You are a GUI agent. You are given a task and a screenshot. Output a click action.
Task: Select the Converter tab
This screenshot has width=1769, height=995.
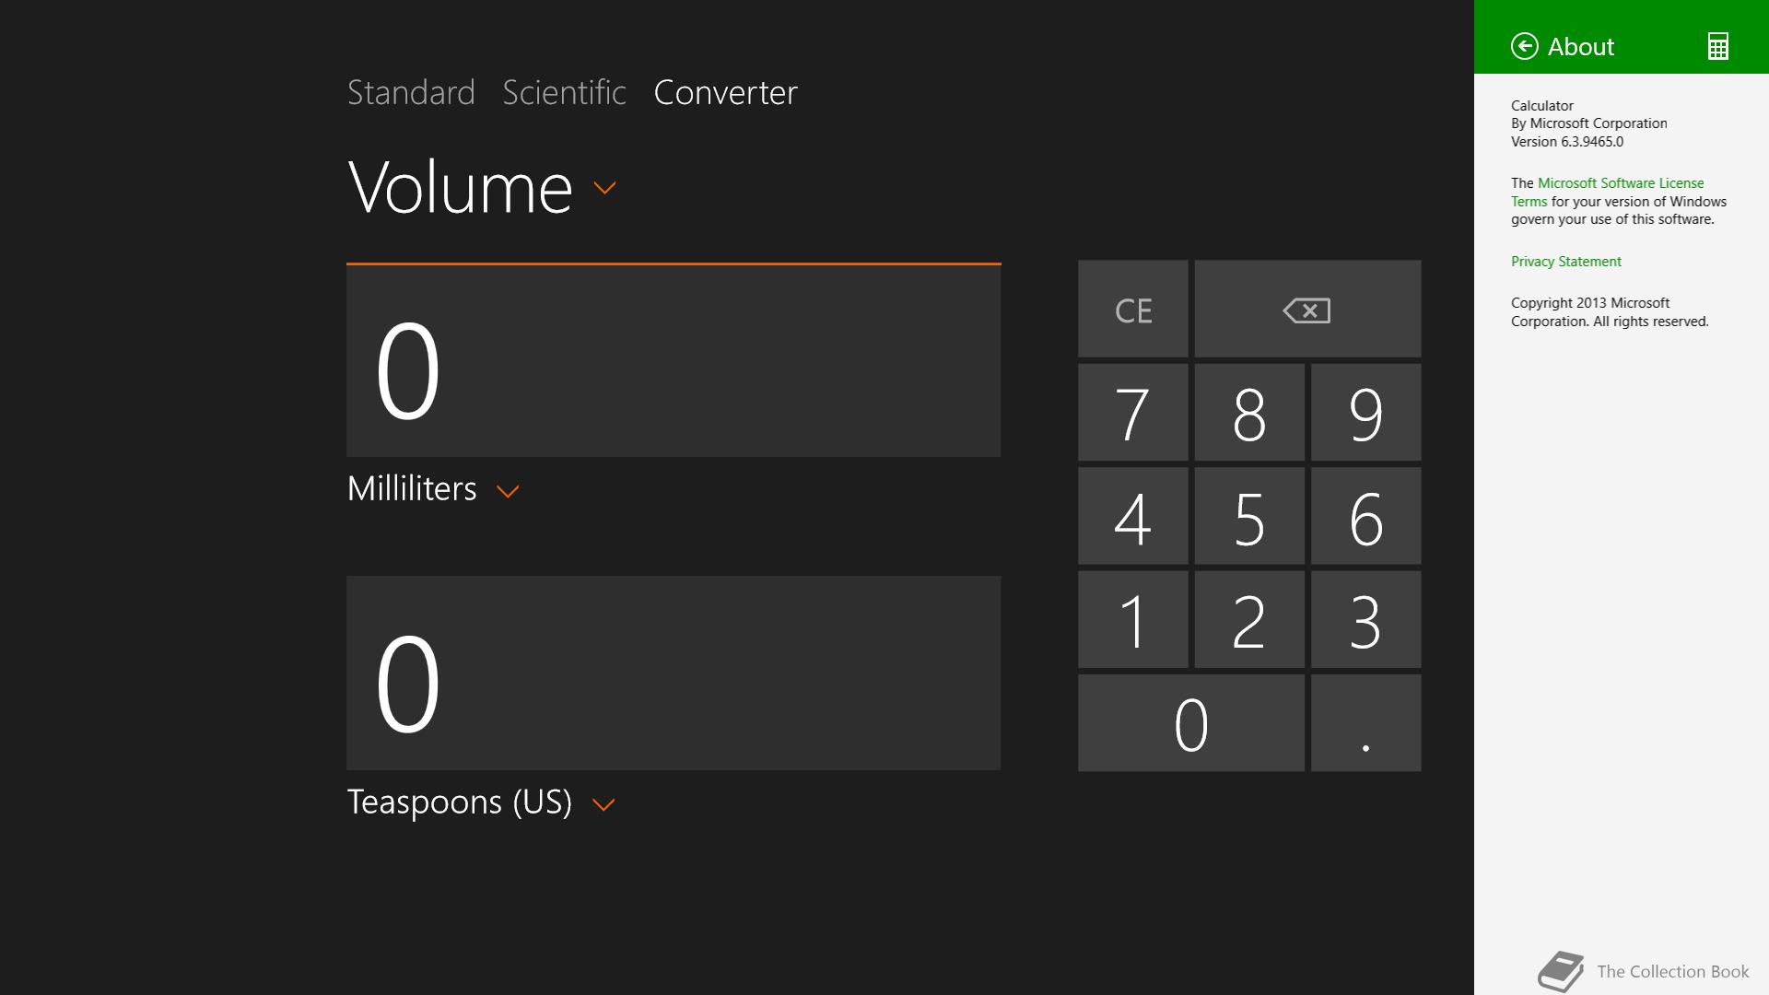pyautogui.click(x=725, y=92)
